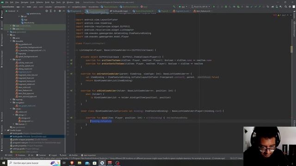
Task: Open Brave browser from taskbar
Action: coord(72,163)
